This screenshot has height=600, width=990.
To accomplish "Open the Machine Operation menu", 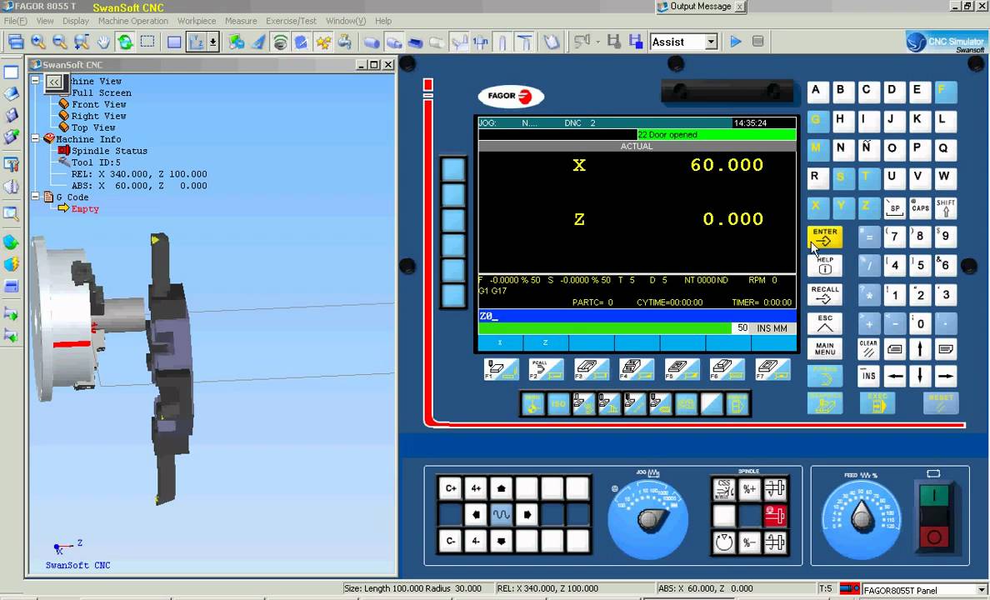I will click(x=133, y=21).
